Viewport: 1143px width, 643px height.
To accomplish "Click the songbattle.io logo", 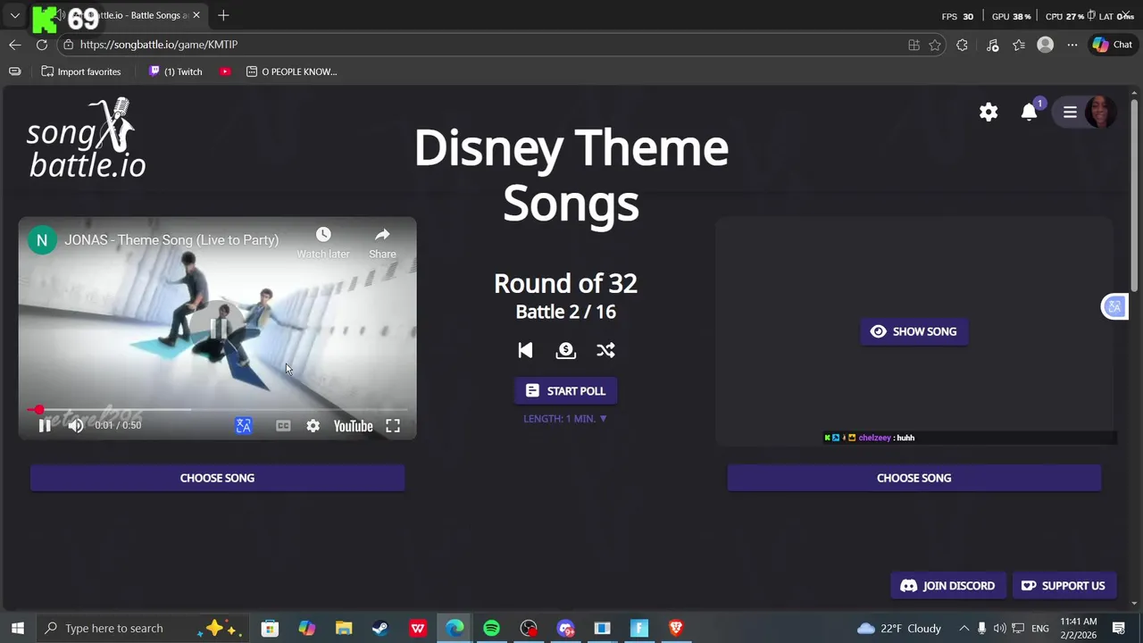I will pos(86,138).
